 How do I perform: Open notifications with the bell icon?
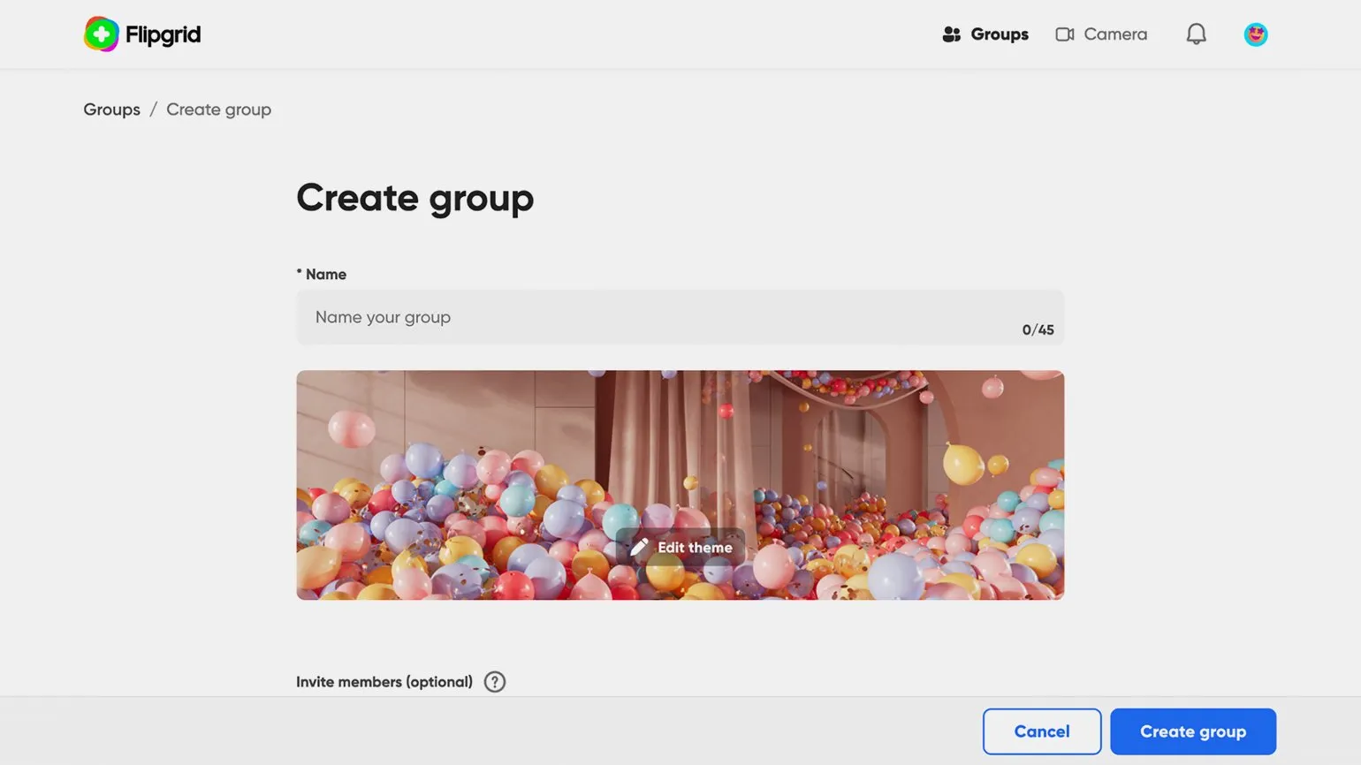click(x=1196, y=34)
